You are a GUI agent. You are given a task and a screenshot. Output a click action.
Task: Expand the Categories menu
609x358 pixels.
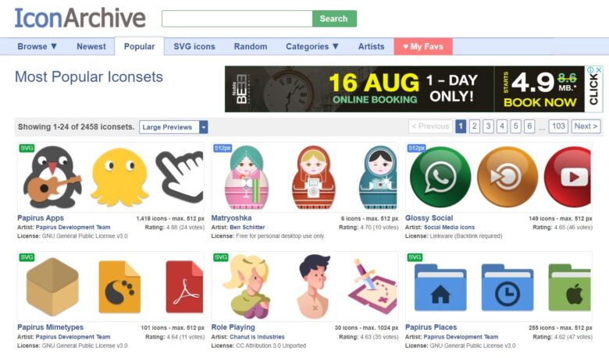[x=312, y=47]
